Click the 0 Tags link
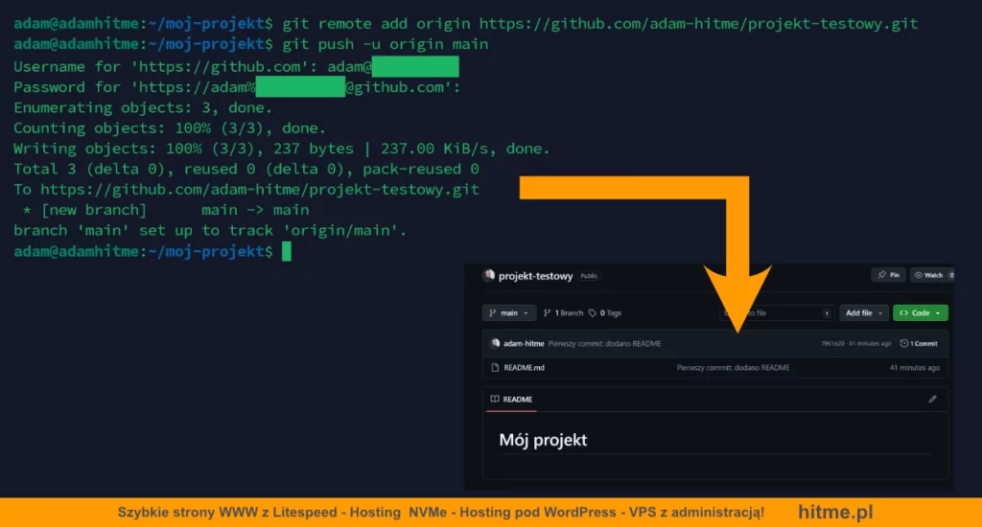Image resolution: width=982 pixels, height=527 pixels. [x=605, y=313]
